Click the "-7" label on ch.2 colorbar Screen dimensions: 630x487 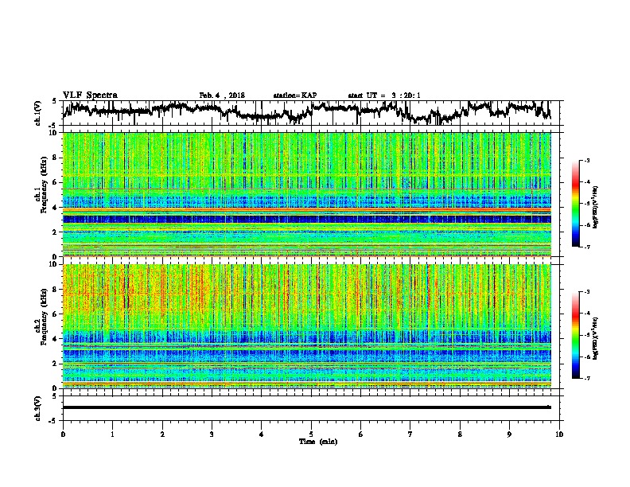point(586,379)
